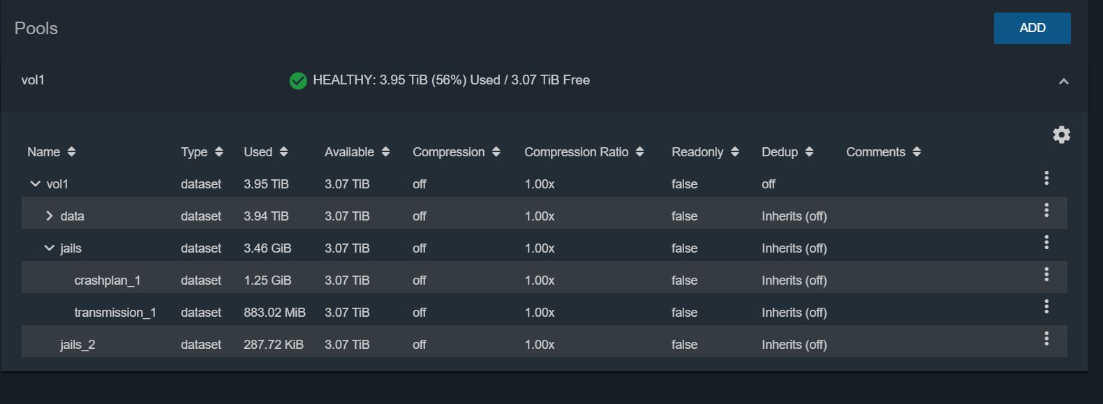Collapse the jails dataset tree node
1103x404 pixels.
(49, 248)
